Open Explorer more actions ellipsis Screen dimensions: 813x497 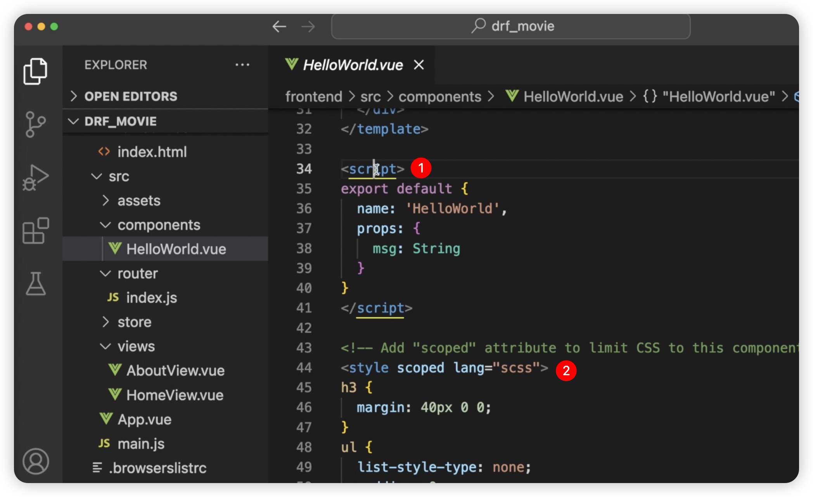pyautogui.click(x=242, y=65)
